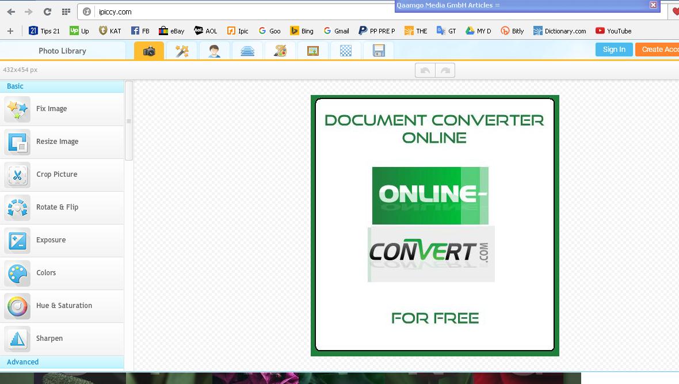Open the Basic Editor camera tab

click(x=149, y=51)
